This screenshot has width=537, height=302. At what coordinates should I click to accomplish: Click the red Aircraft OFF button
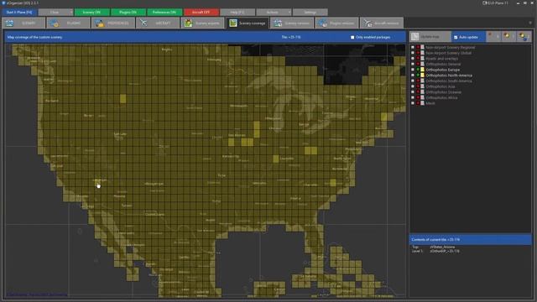pyautogui.click(x=201, y=13)
